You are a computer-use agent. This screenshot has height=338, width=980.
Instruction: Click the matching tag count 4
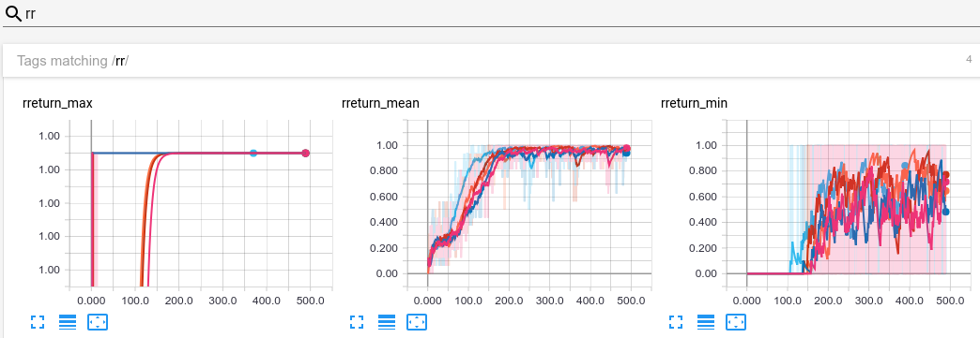click(x=969, y=60)
